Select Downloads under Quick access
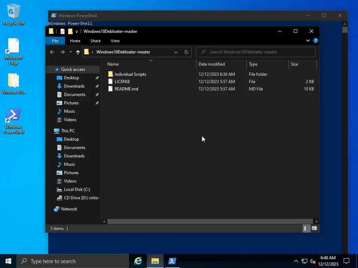 pos(74,86)
